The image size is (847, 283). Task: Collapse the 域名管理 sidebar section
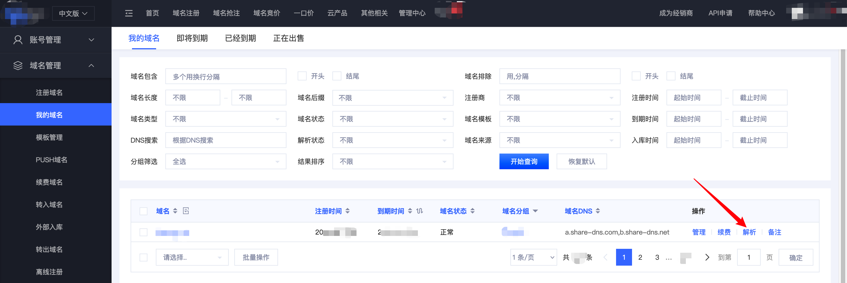pyautogui.click(x=56, y=65)
